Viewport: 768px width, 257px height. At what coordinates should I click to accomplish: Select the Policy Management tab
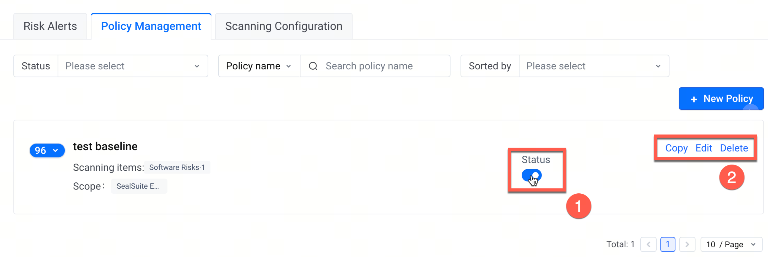[x=151, y=26]
